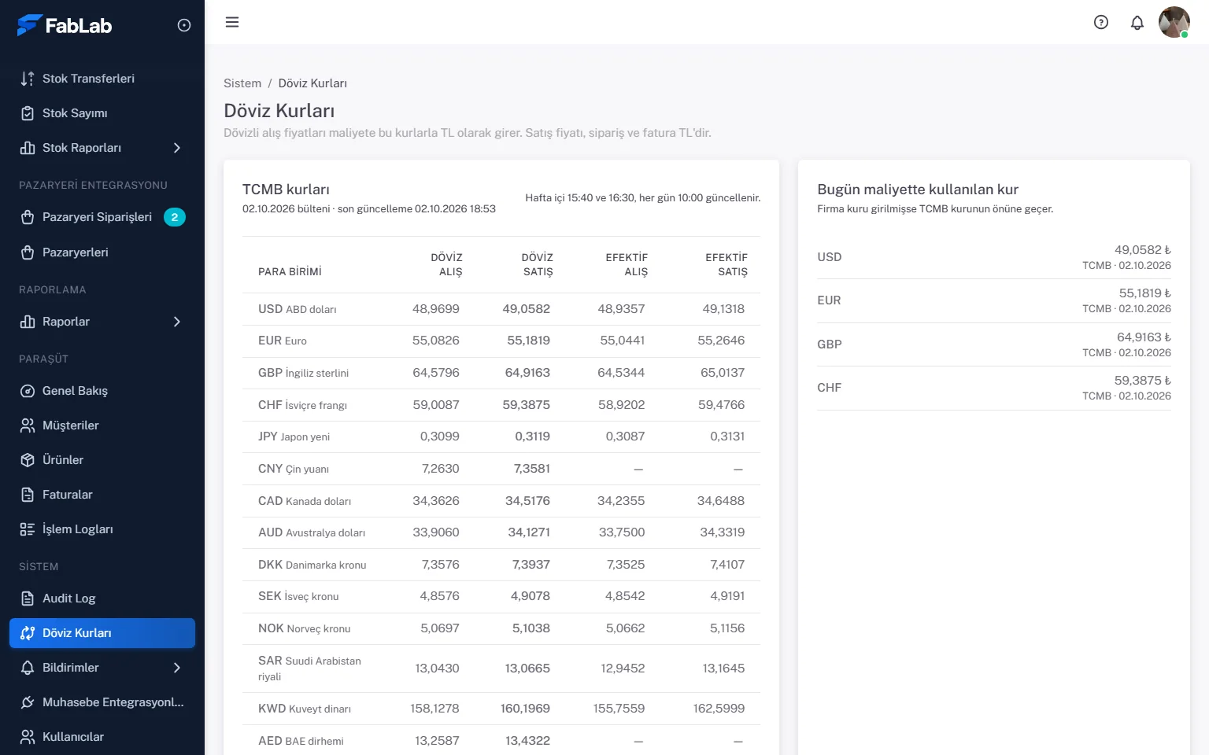Click the KWD Kuveyt dinarı row label
1209x755 pixels.
305,709
